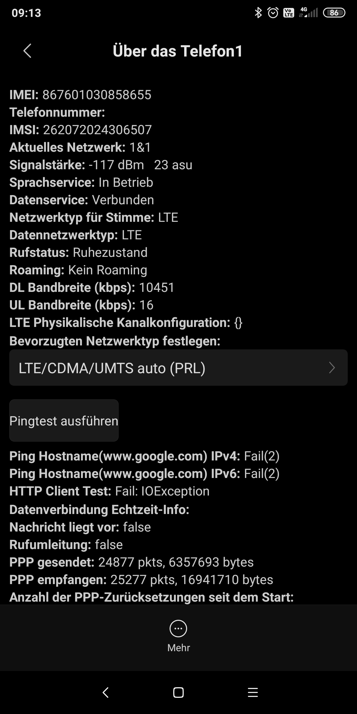Tap the HTTP Client Test result line
The width and height of the screenshot is (357, 714).
pos(109,491)
